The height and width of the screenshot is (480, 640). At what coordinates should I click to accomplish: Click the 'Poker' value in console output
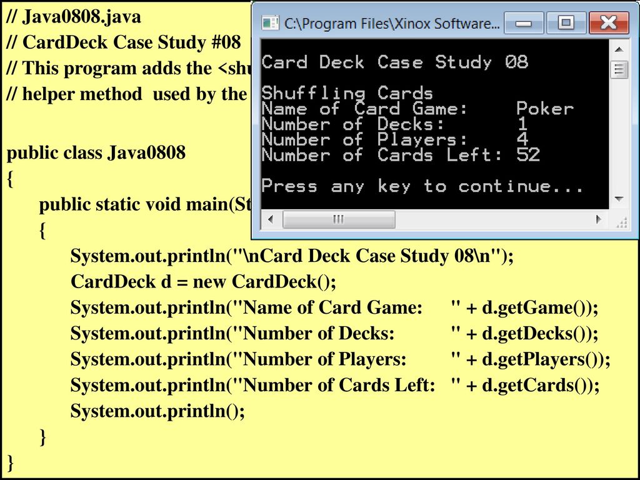point(544,109)
